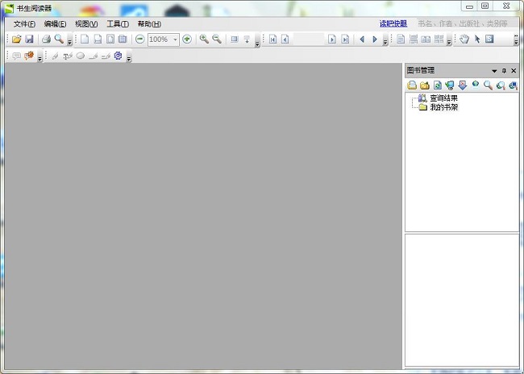Select the arrow pointer selection tool

477,39
